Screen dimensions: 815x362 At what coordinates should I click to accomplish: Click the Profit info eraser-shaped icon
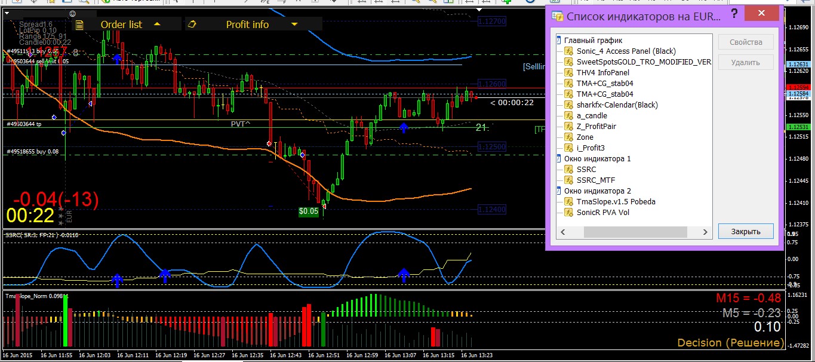pyautogui.click(x=192, y=24)
